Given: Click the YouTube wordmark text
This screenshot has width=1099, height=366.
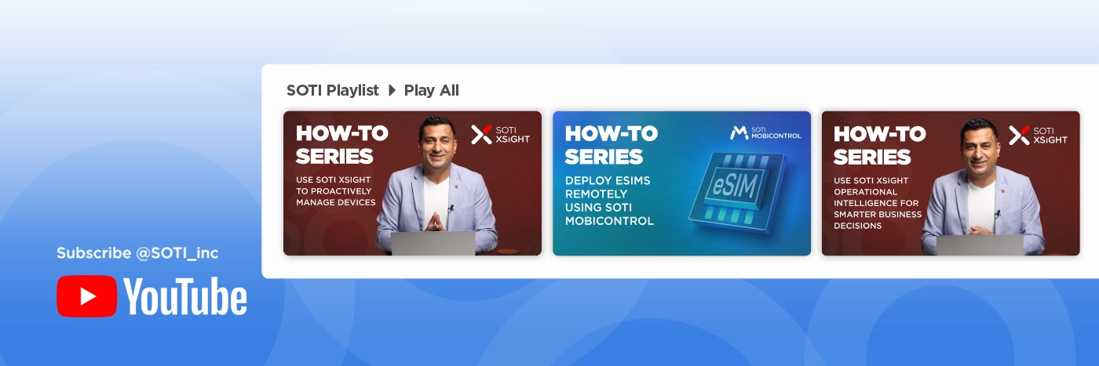Looking at the screenshot, I should tap(185, 296).
